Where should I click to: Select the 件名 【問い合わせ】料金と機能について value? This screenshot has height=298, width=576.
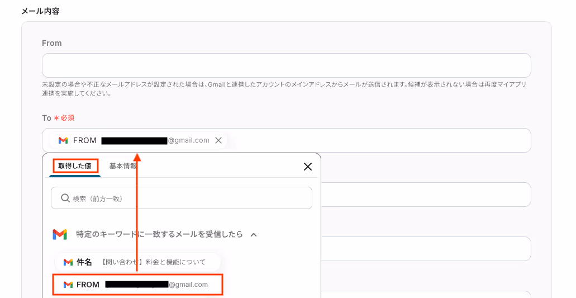pos(138,262)
